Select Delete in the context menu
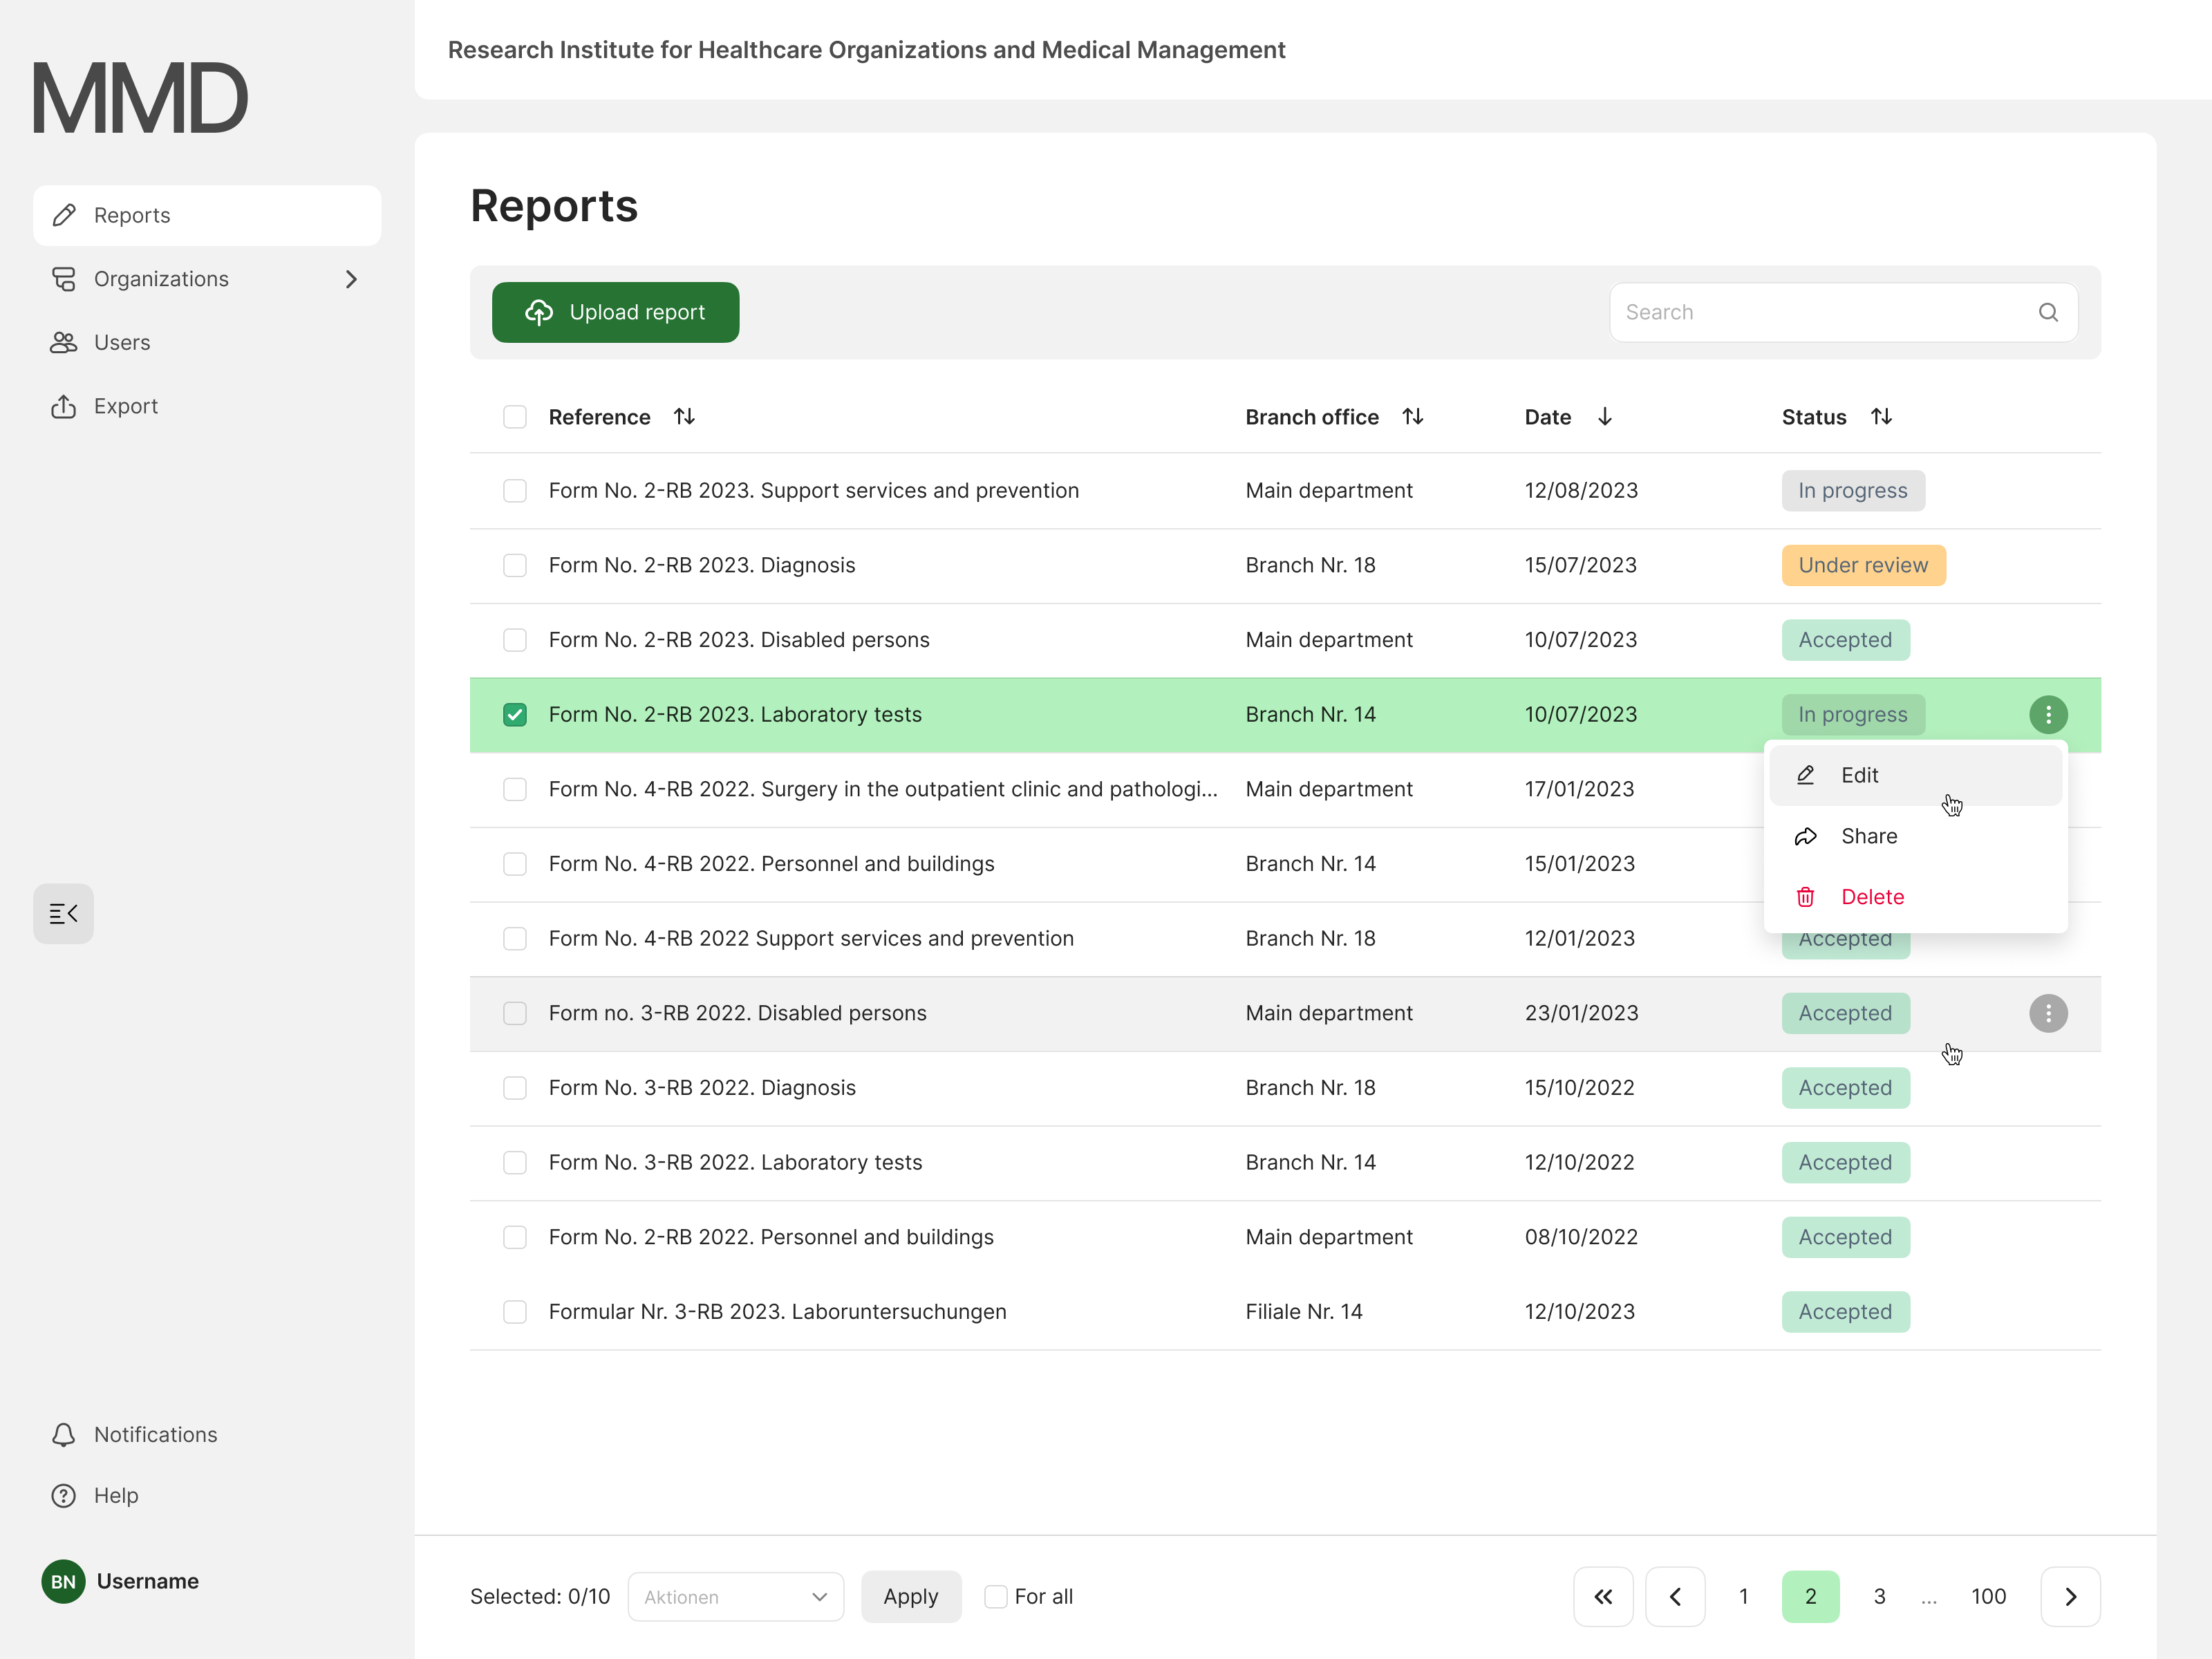 [1871, 897]
